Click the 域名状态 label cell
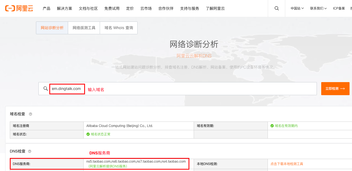 click(47, 134)
